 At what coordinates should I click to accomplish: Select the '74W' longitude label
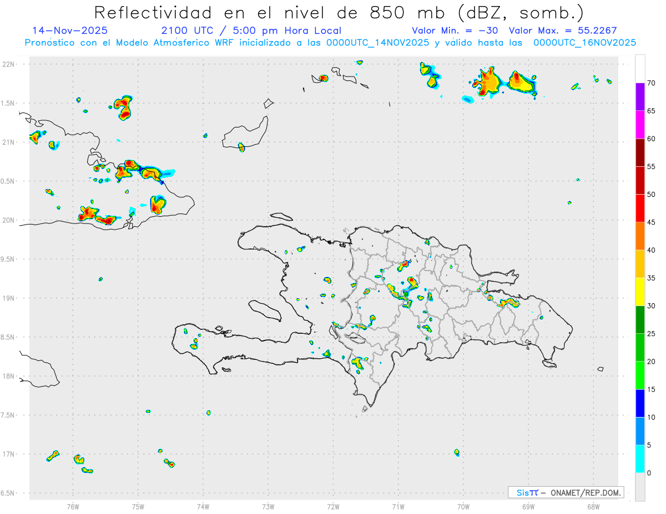(203, 507)
